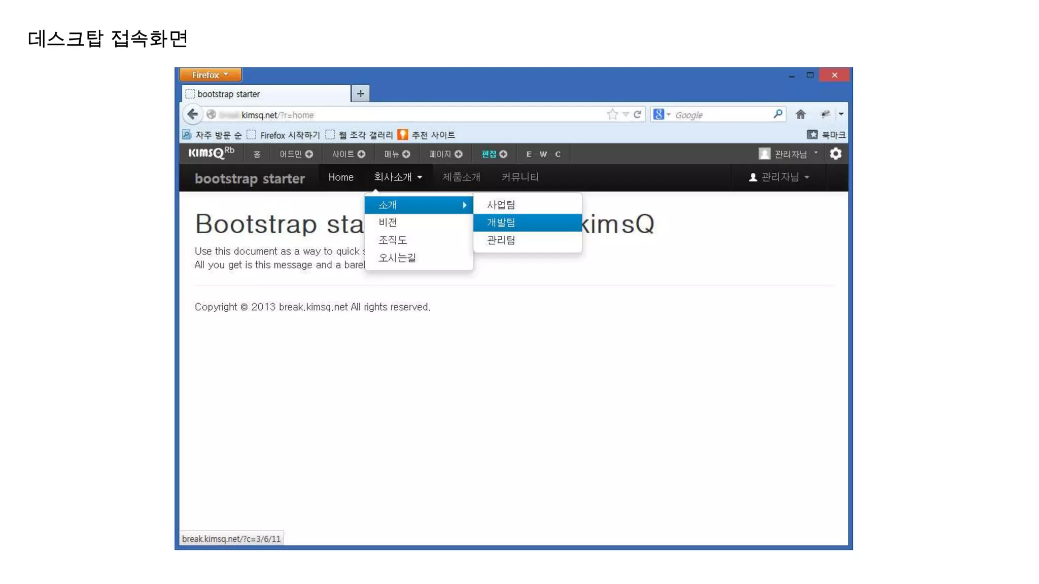1039x584 pixels.
Task: Go to Firefox home page icon
Action: pos(800,115)
